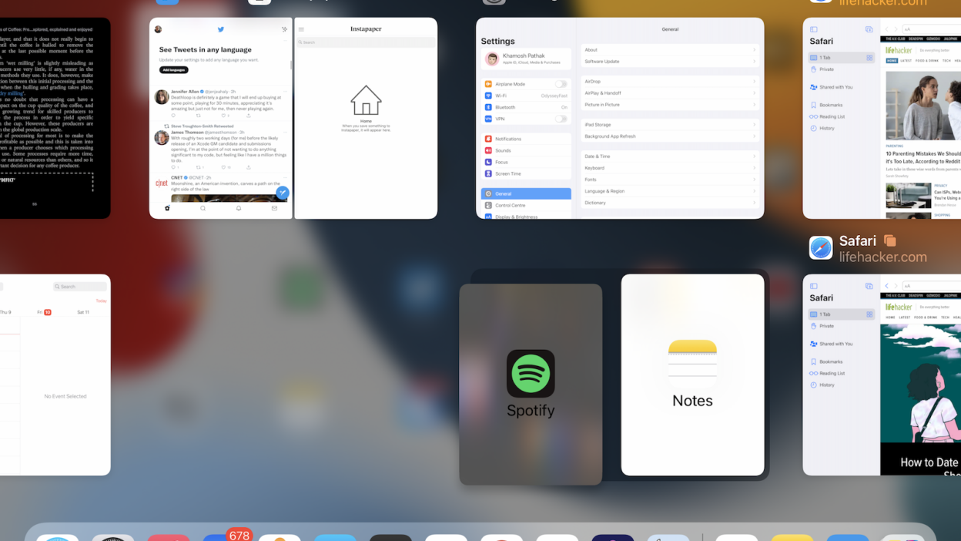Tap the Twitter bird logo
961x541 pixels.
click(x=221, y=29)
